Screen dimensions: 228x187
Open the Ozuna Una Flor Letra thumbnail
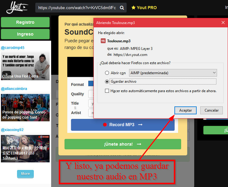pos(25,66)
